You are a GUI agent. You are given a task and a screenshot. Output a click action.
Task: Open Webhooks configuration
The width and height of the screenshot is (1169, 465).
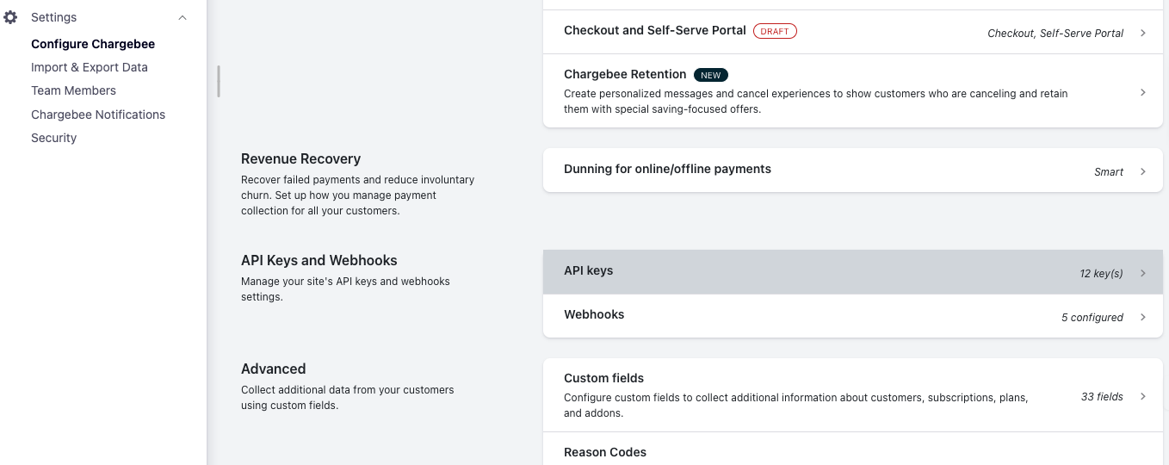(x=594, y=314)
